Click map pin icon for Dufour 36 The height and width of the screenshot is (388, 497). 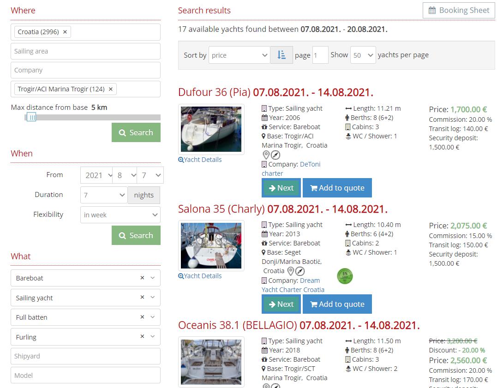point(266,155)
